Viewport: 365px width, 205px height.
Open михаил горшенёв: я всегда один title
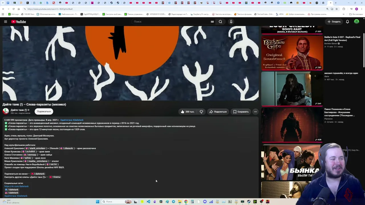341,73
